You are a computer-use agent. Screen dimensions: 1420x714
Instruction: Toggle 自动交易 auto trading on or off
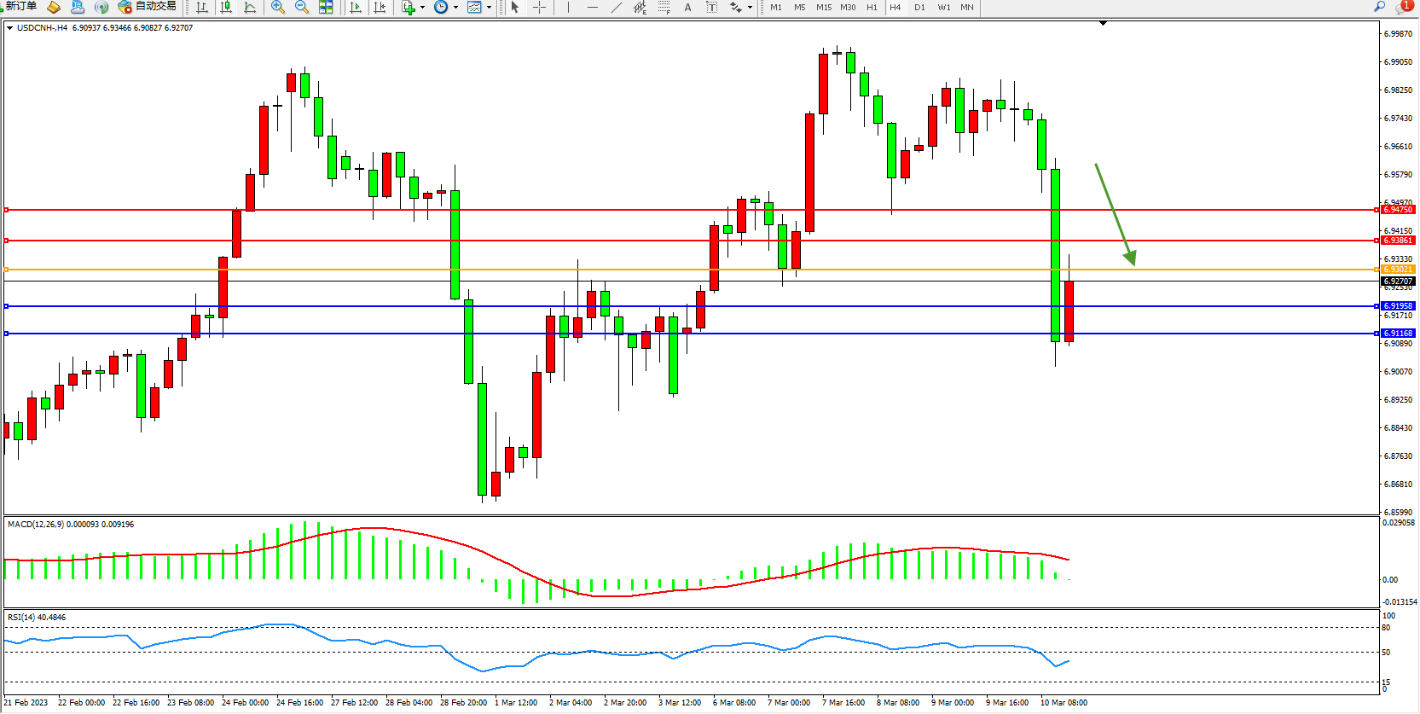[x=148, y=7]
